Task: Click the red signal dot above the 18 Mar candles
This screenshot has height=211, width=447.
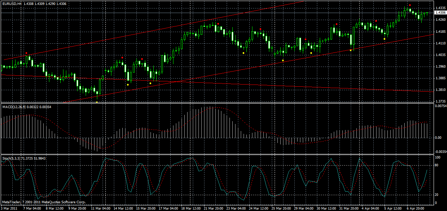Action: [218, 24]
